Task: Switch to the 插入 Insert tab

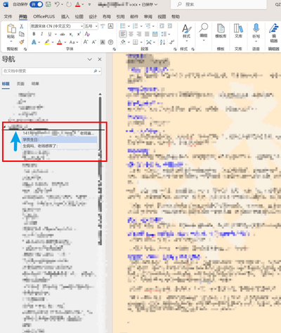Action: (x=65, y=16)
